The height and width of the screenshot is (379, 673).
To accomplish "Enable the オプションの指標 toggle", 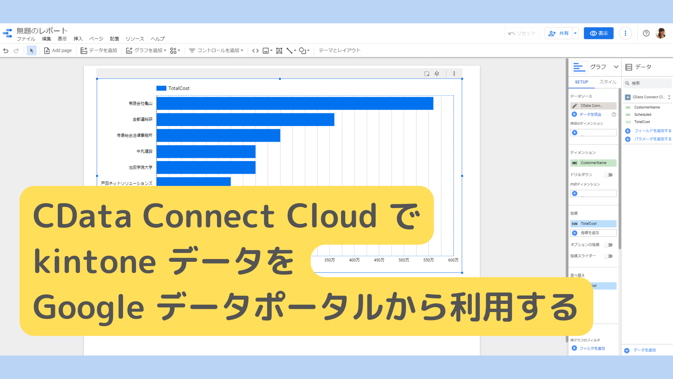I will (x=609, y=245).
